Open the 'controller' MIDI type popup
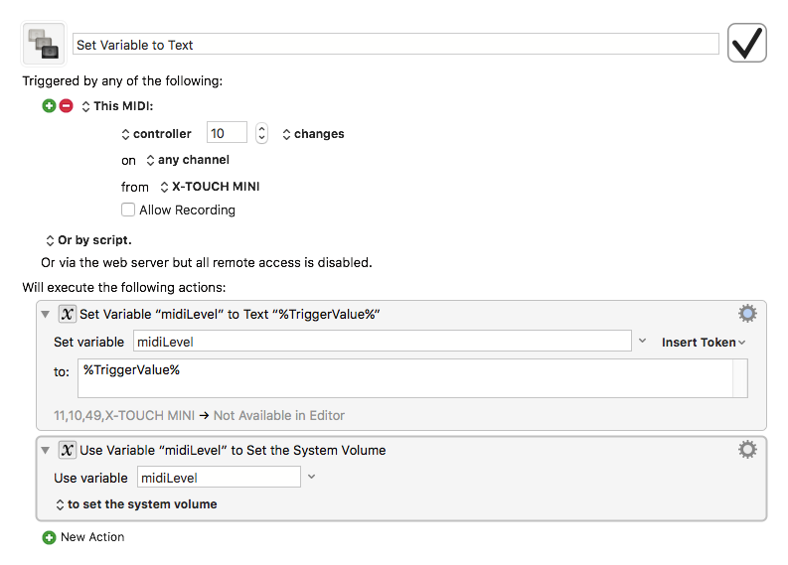The image size is (788, 565). [156, 134]
